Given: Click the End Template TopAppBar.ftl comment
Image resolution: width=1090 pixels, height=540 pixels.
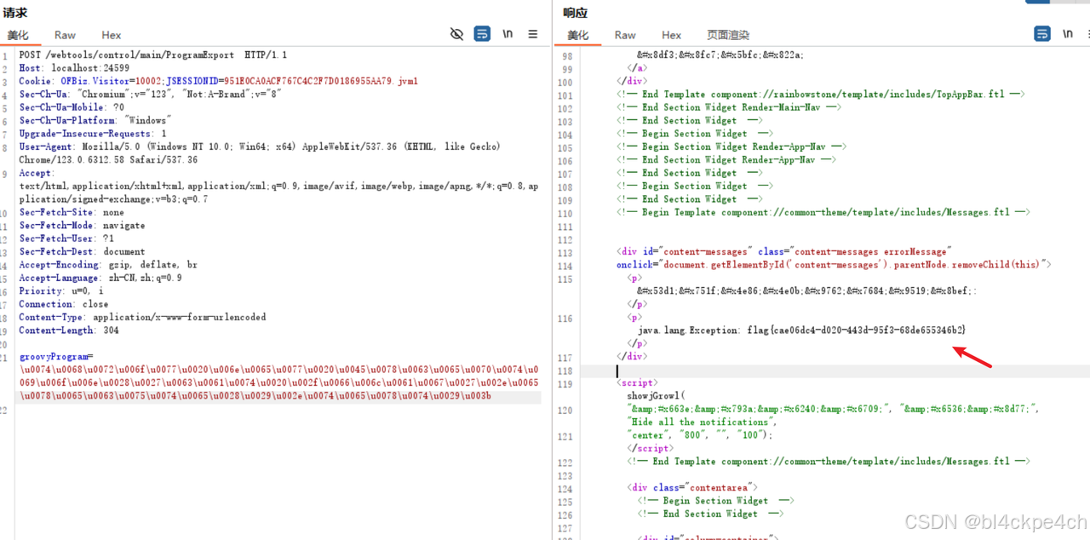Looking at the screenshot, I should 820,95.
